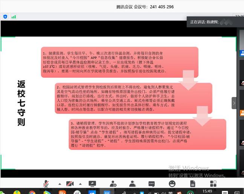Click the blue shield security icon

5,17
